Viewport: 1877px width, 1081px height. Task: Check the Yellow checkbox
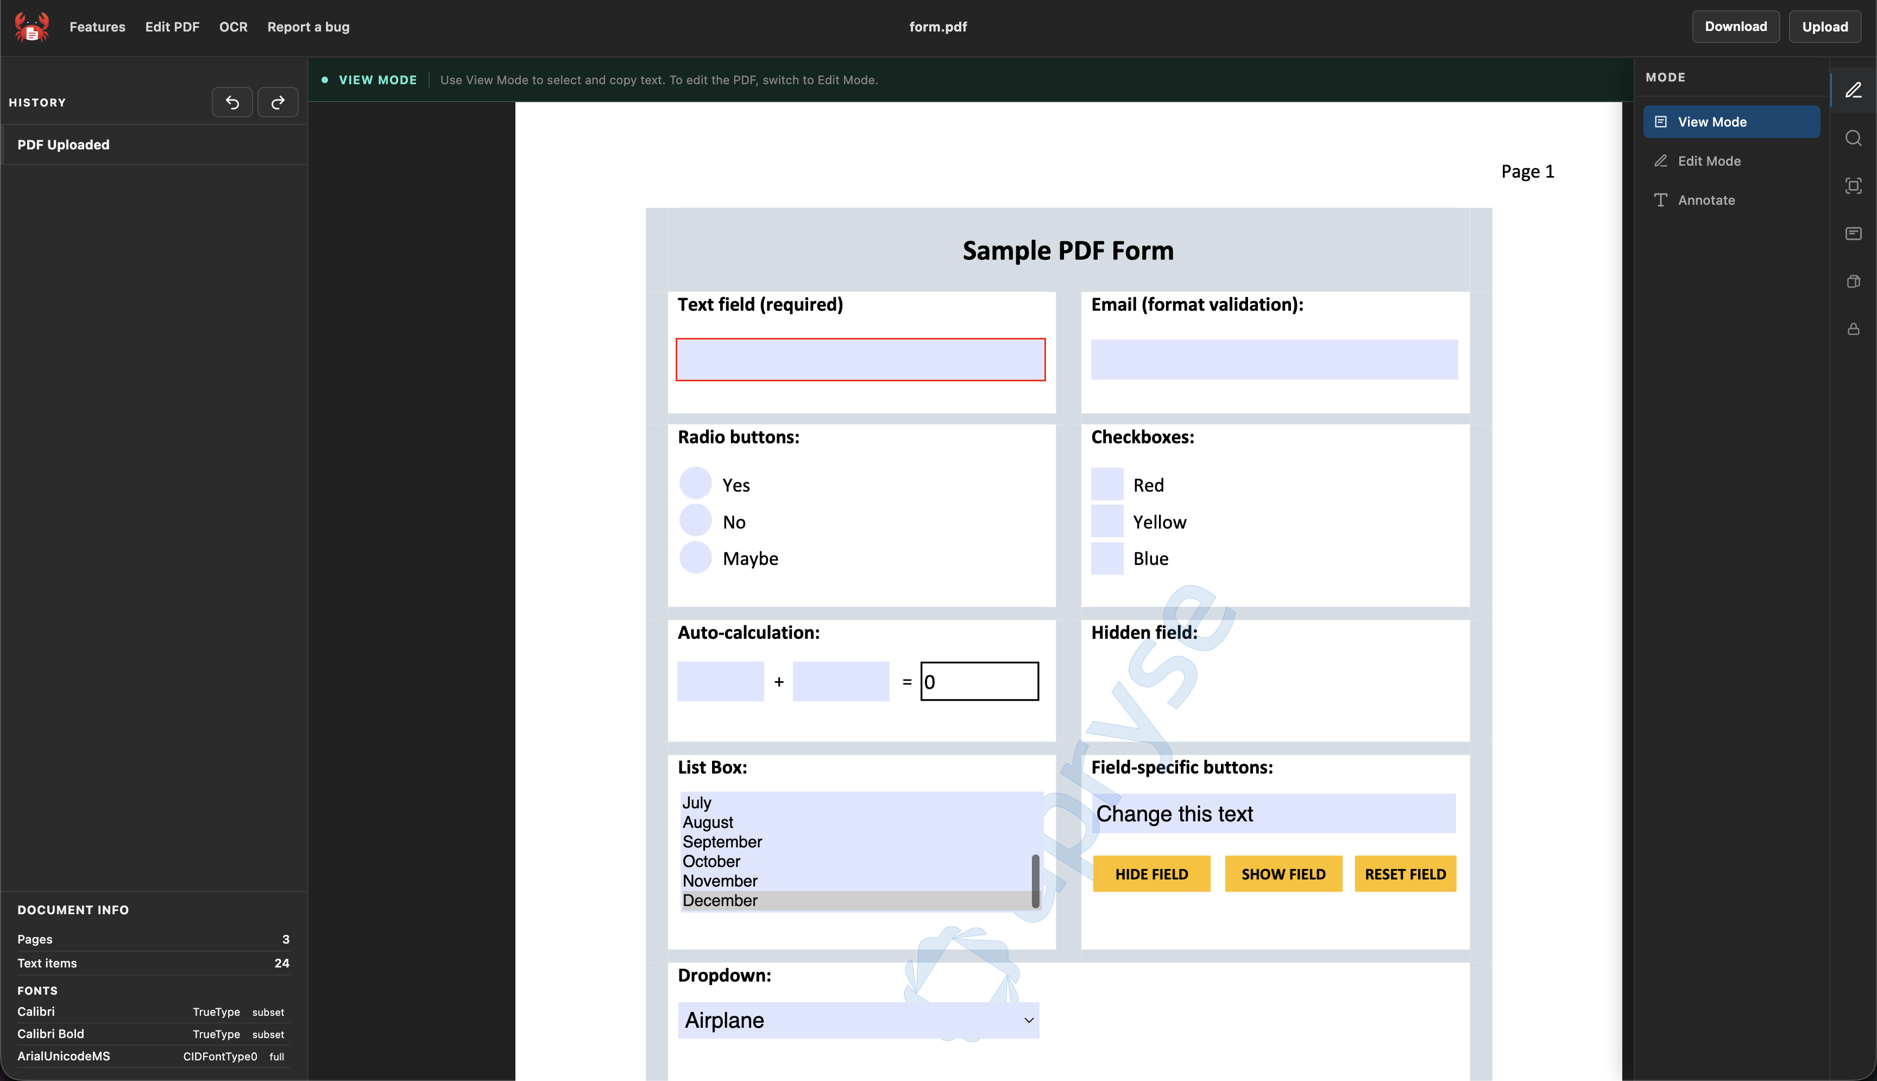pyautogui.click(x=1107, y=521)
